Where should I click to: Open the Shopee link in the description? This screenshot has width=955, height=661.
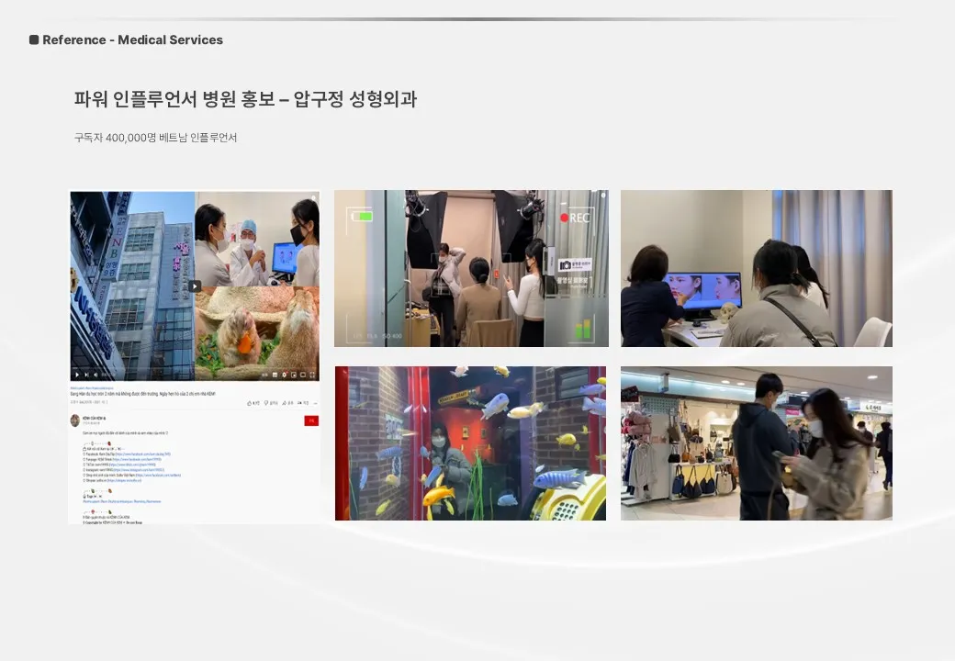(124, 480)
